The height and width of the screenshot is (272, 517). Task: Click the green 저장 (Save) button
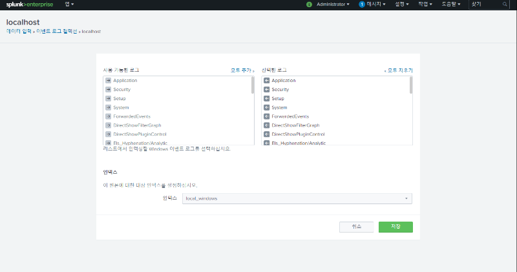click(396, 227)
